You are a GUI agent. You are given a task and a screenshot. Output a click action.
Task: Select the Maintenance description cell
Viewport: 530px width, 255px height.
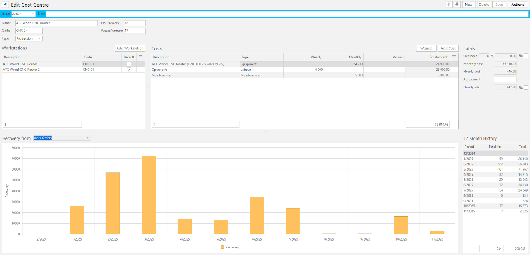click(x=195, y=75)
